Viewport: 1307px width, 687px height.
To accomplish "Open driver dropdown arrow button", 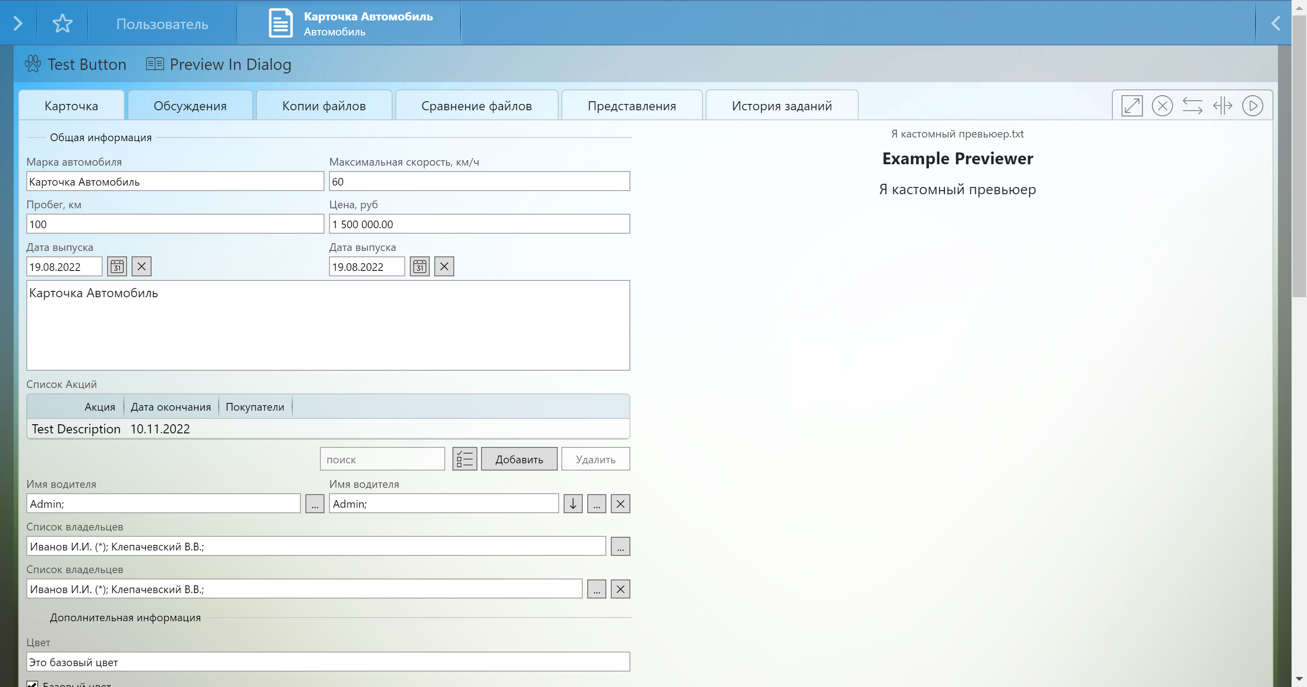I will pyautogui.click(x=573, y=504).
